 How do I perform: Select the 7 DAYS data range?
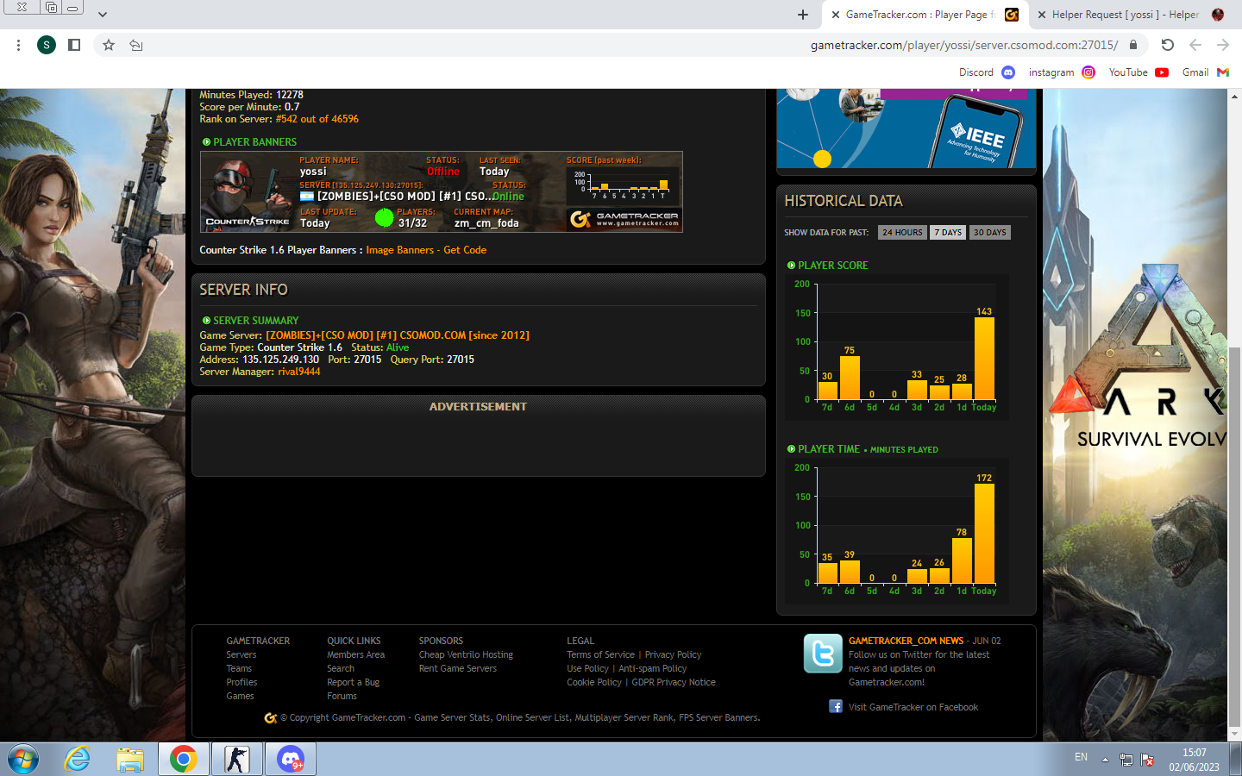(x=947, y=233)
